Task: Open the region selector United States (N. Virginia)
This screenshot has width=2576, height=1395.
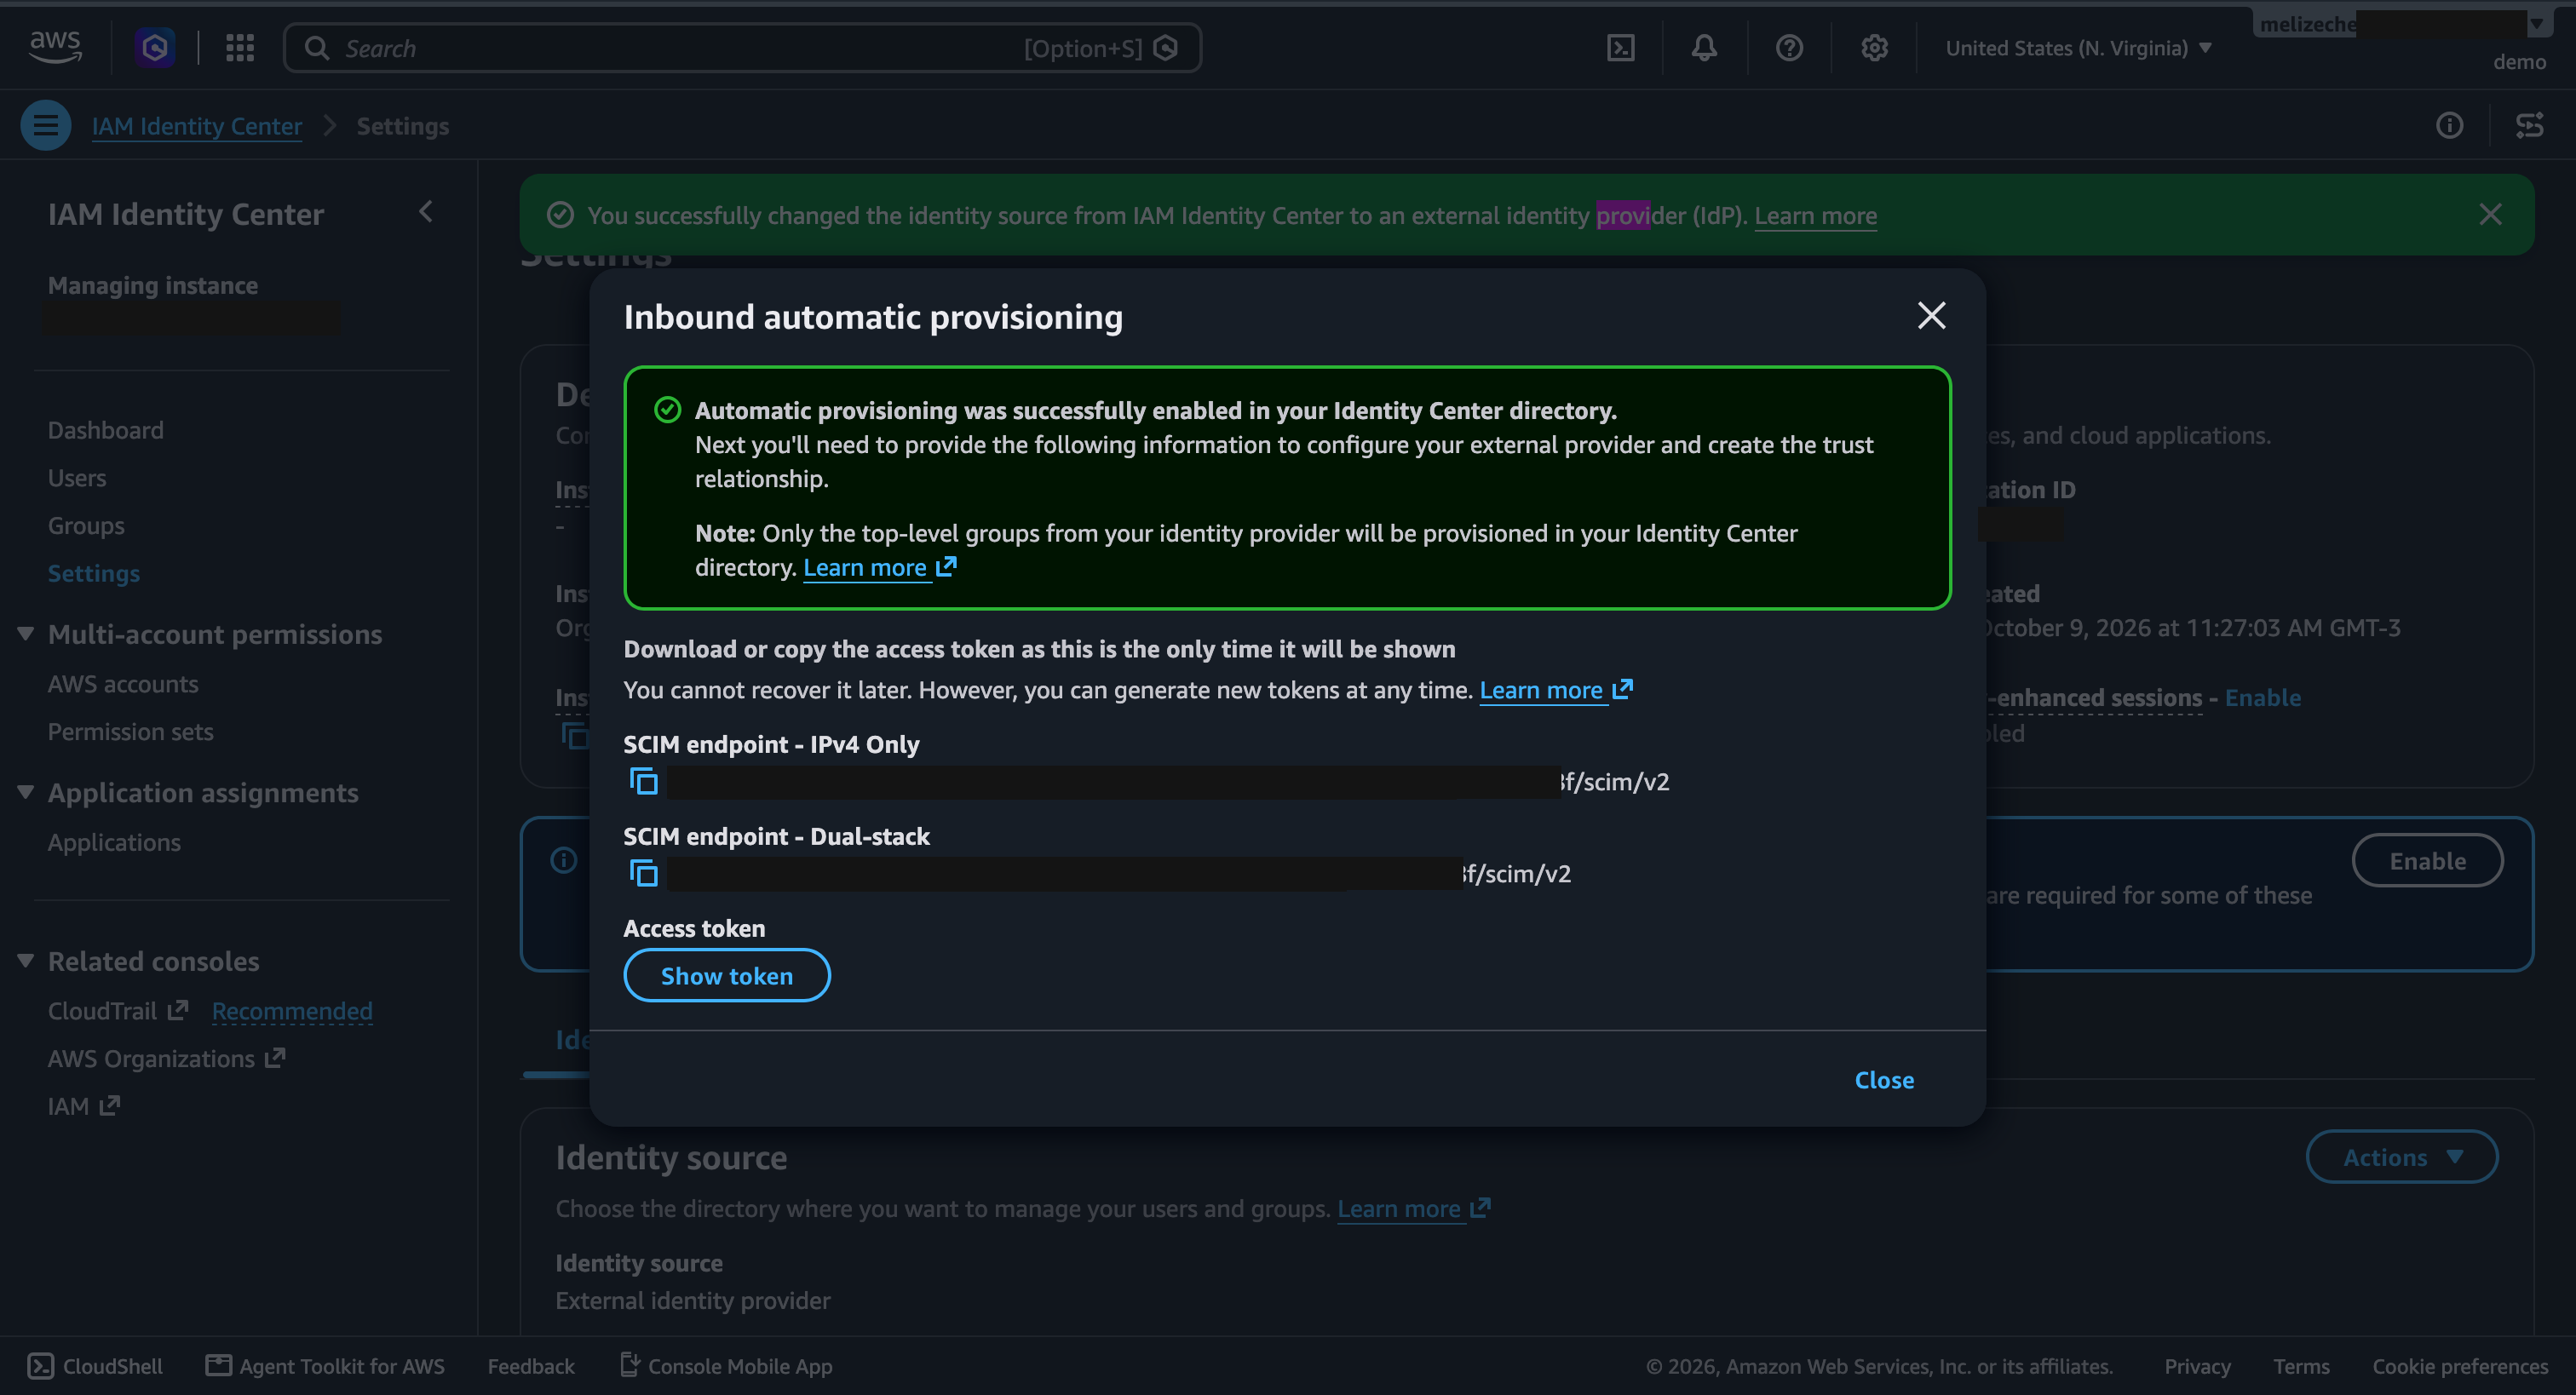Action: (2078, 48)
